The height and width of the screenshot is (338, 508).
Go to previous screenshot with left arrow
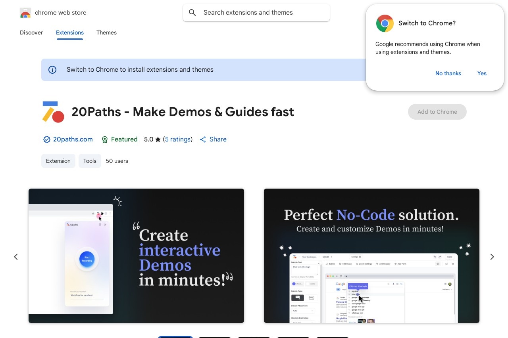click(16, 257)
